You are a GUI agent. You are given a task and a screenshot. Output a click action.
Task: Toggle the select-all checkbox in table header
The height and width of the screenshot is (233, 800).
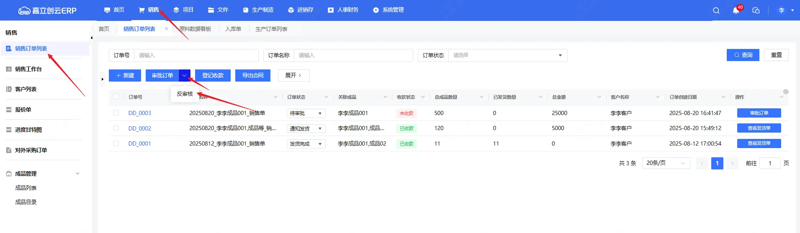[116, 97]
